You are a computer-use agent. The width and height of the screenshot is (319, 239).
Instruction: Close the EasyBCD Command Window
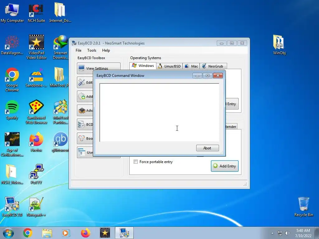click(218, 76)
